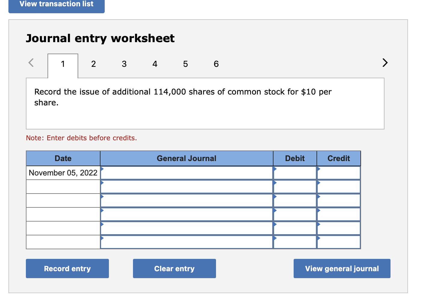Viewport: 423px width, 298px height.
Task: Open View general journal
Action: coord(342,269)
